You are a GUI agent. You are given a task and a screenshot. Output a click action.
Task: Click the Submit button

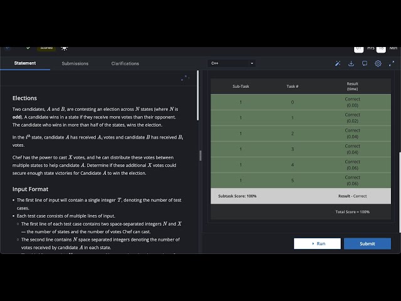click(x=367, y=244)
